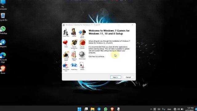Open ENG language switcher in tray
The height and width of the screenshot is (111, 197).
[x=169, y=109]
